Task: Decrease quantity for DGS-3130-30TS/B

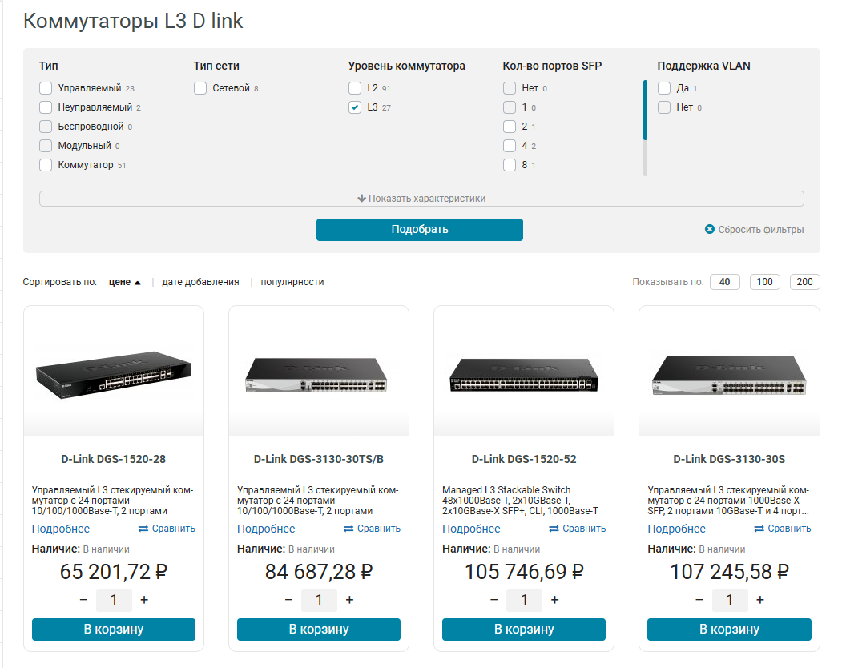Action: coord(289,600)
